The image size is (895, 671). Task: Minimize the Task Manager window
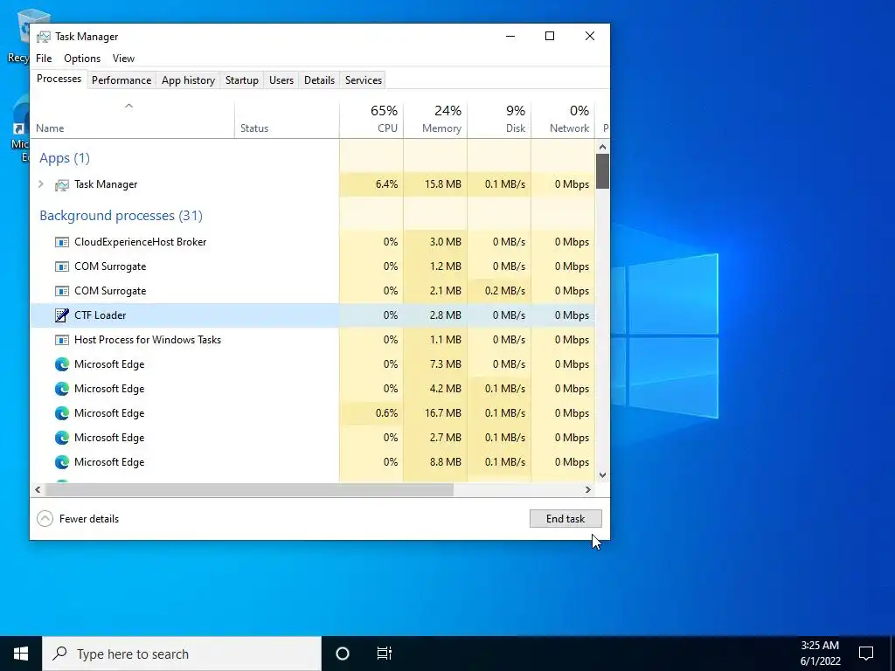510,37
